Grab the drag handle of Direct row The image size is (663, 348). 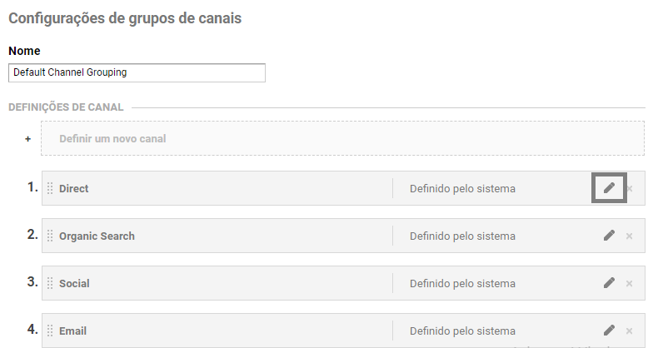coord(50,189)
